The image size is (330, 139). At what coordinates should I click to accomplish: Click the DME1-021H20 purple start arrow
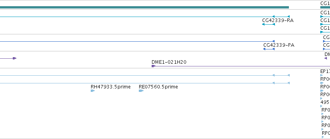tap(154, 66)
